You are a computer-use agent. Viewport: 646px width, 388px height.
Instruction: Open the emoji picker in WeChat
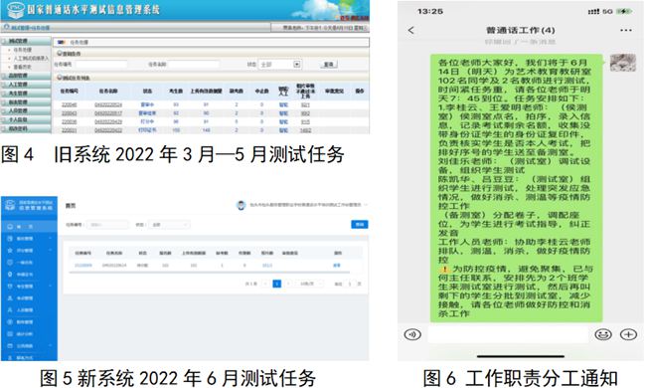(603, 334)
